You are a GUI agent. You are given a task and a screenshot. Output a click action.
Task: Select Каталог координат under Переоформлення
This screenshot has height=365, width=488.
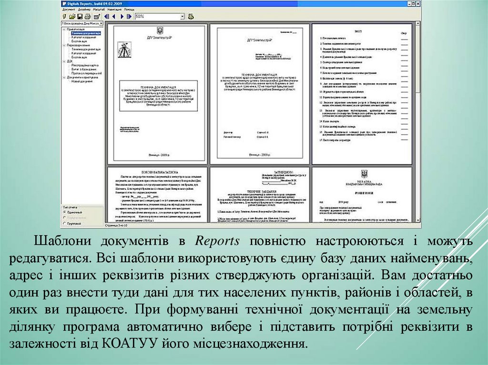pyautogui.click(x=84, y=53)
